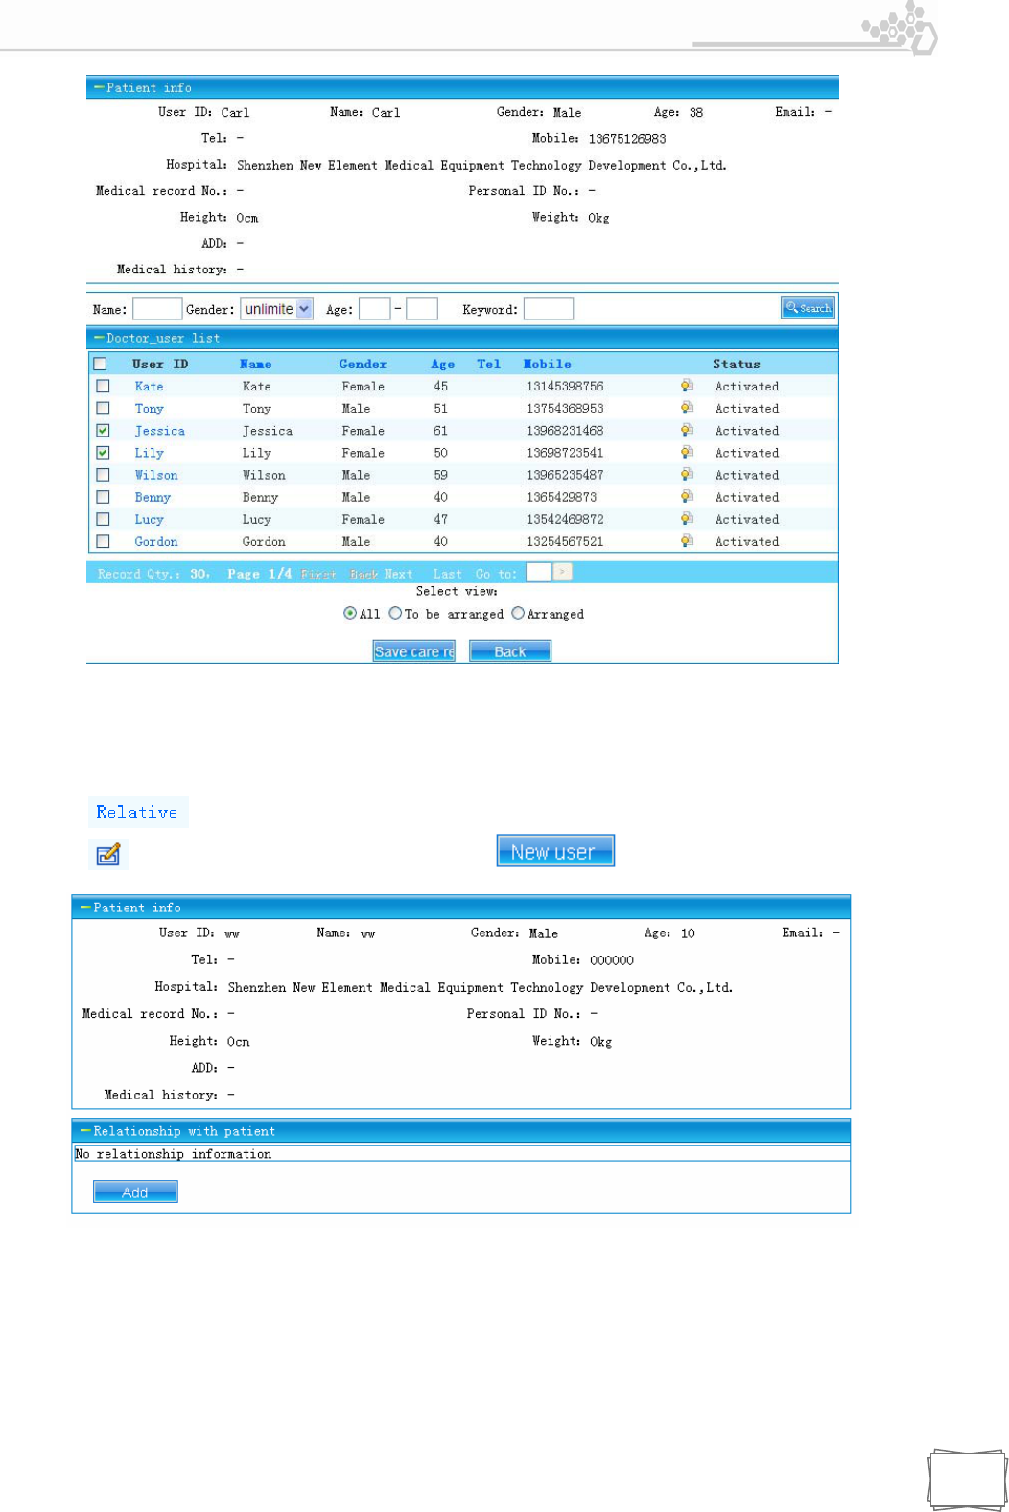Click the edit pencil icon under Relative

click(x=108, y=854)
